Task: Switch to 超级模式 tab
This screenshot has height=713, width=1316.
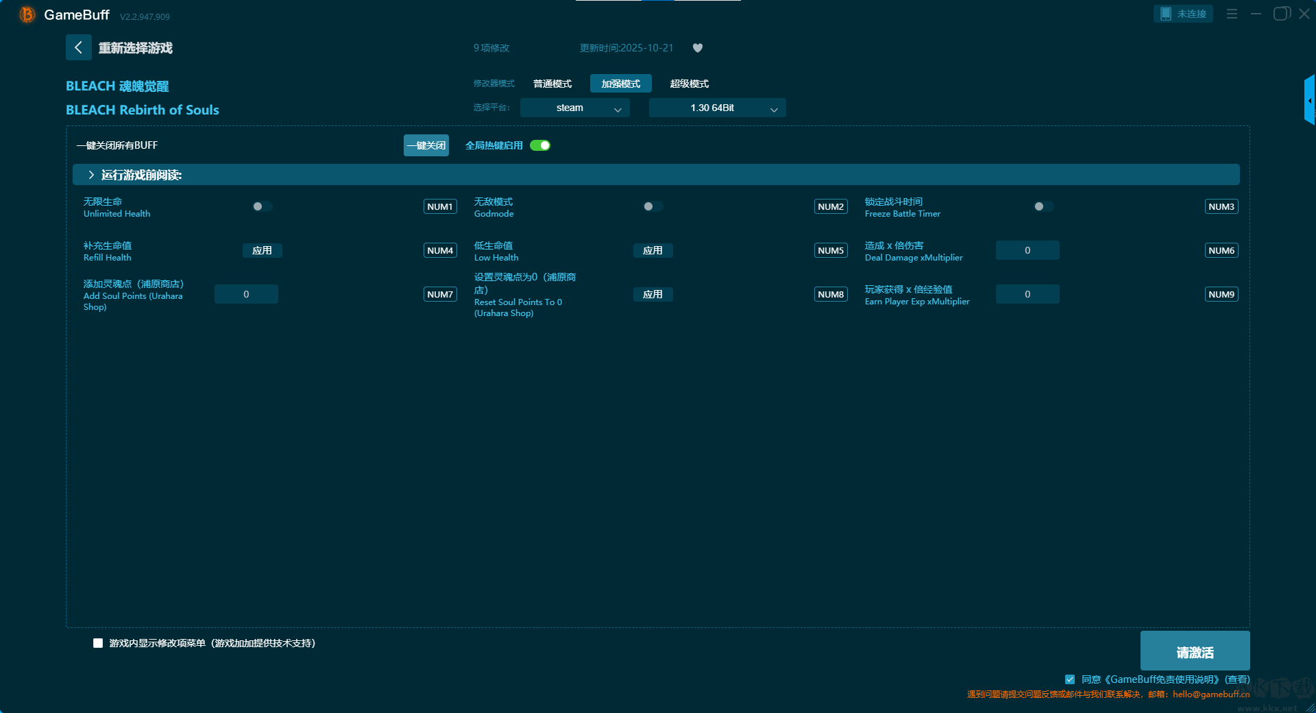Action: point(689,84)
